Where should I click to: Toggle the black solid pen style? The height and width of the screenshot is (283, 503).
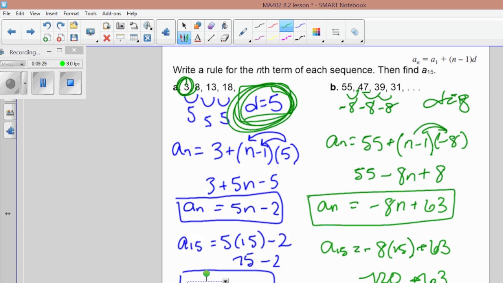point(259,26)
